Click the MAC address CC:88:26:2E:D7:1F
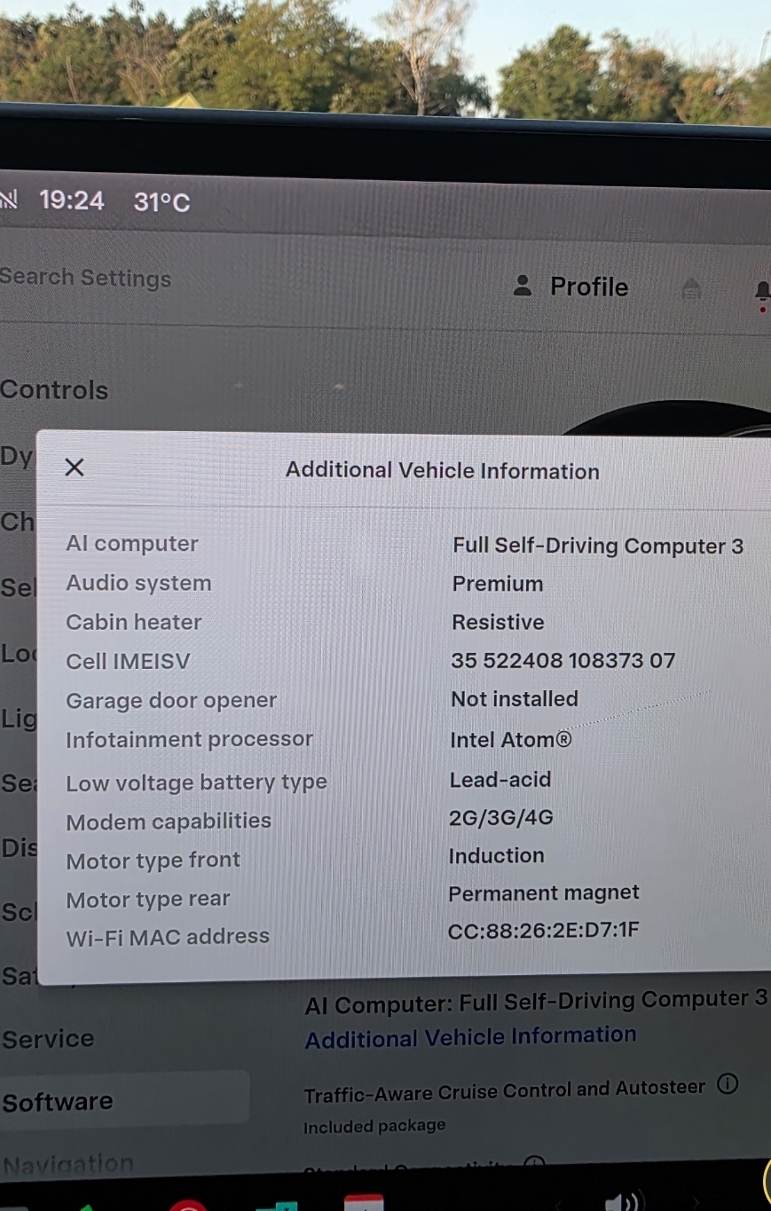Screen dimensions: 771x1211 544,931
